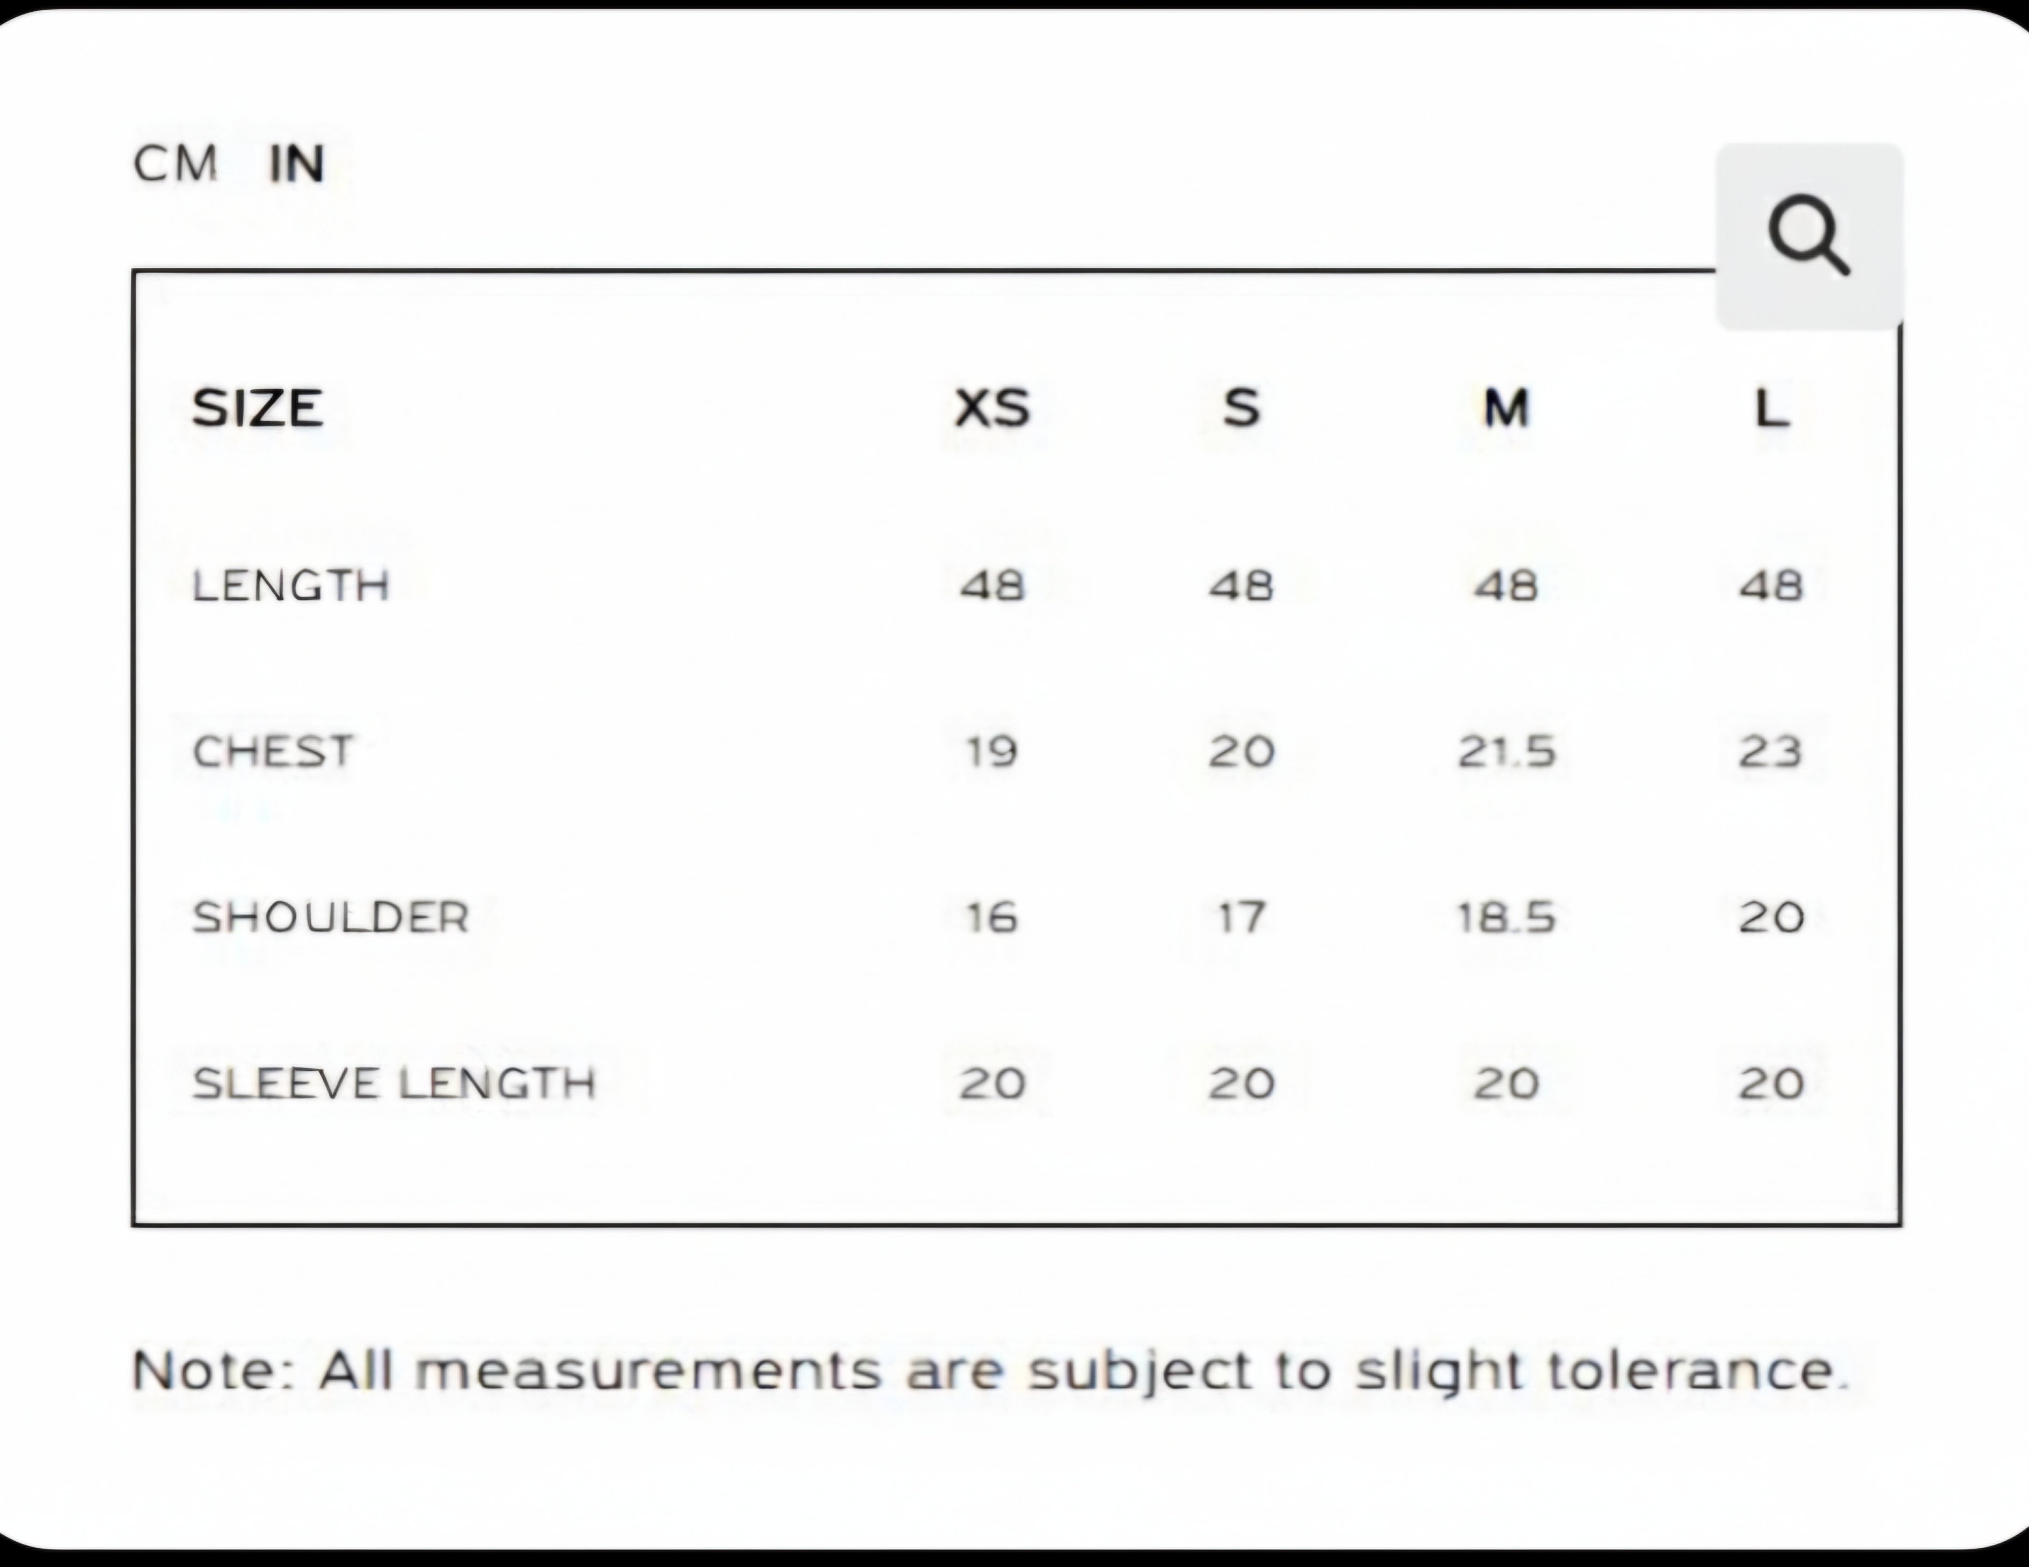2029x1567 pixels.
Task: Click the chest value 19 for XS
Action: pos(992,751)
